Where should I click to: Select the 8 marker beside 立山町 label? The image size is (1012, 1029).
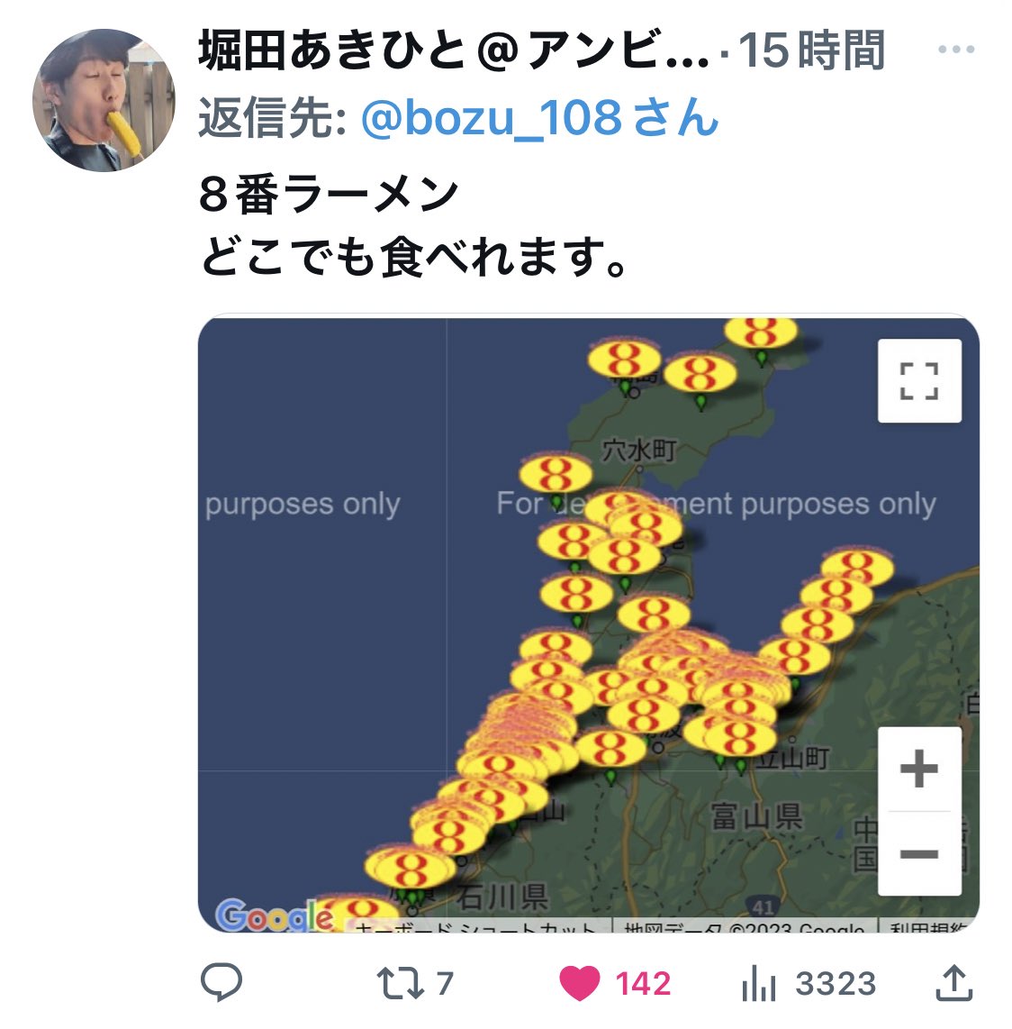740,735
